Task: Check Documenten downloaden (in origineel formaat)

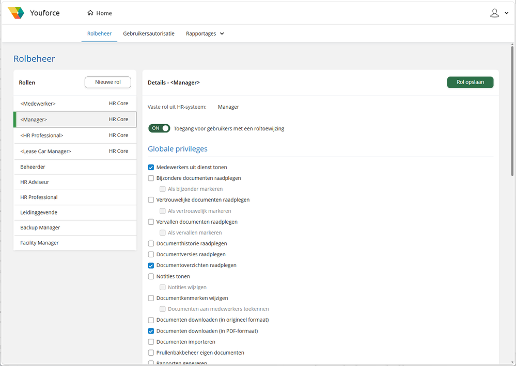Action: (151, 320)
